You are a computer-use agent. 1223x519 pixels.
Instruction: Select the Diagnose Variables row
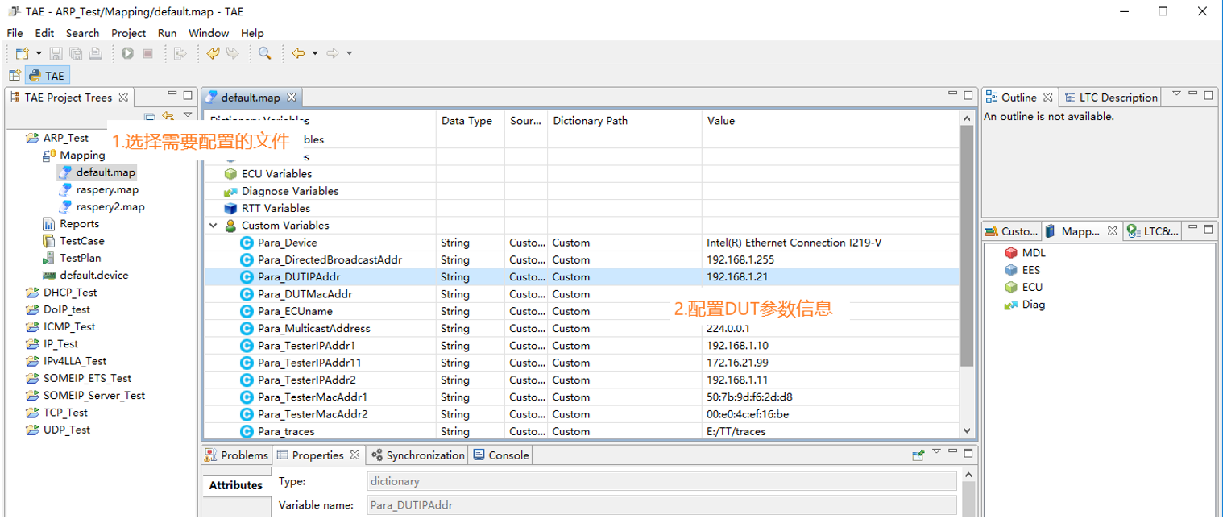point(582,191)
